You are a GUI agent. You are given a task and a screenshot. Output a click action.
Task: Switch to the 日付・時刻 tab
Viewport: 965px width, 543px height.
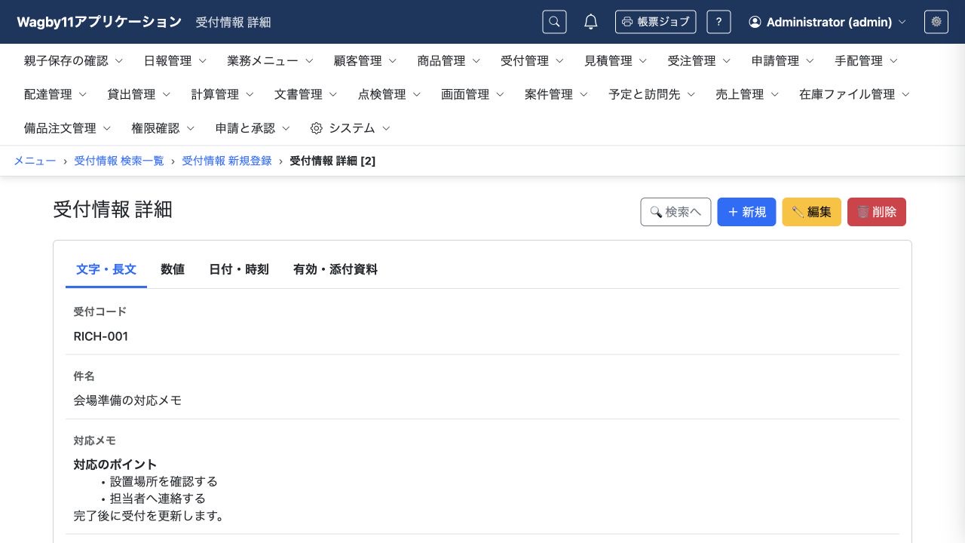pyautogui.click(x=239, y=269)
